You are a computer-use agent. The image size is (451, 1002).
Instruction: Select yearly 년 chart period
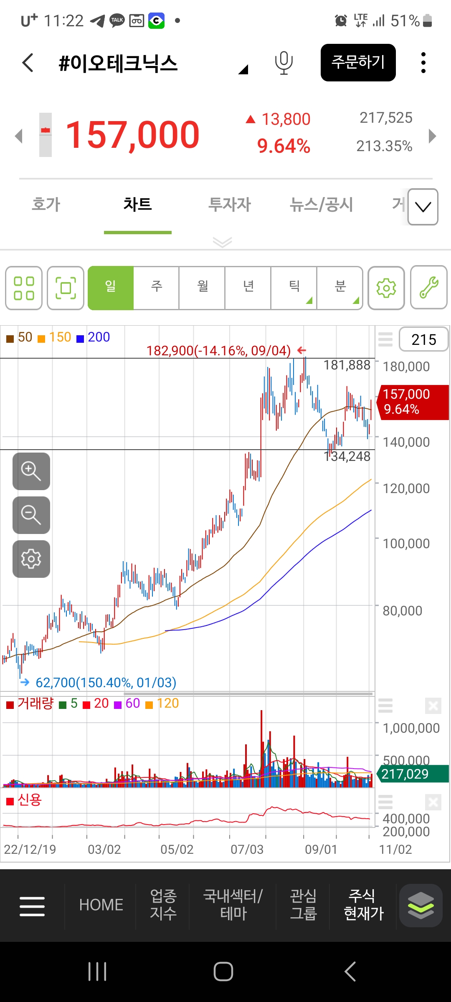(248, 288)
